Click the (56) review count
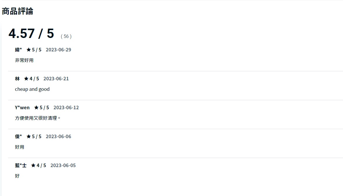The image size is (343, 196). click(66, 36)
